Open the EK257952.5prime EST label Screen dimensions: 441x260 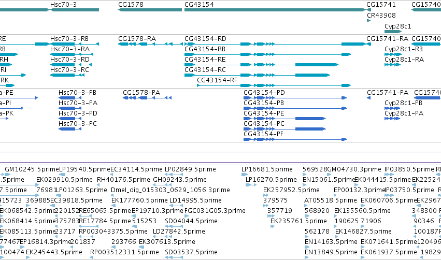(x=291, y=190)
